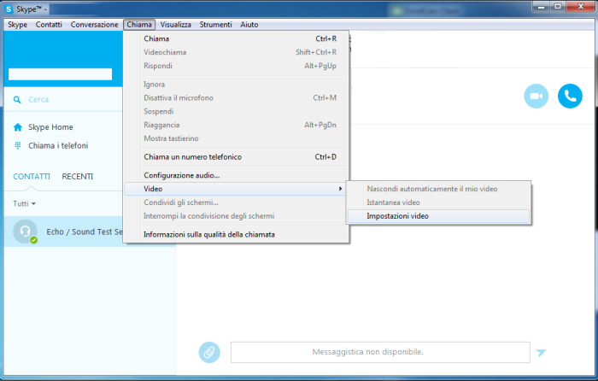The width and height of the screenshot is (598, 381).
Task: Switch to the CONTATTI tab
Action: pyautogui.click(x=32, y=177)
